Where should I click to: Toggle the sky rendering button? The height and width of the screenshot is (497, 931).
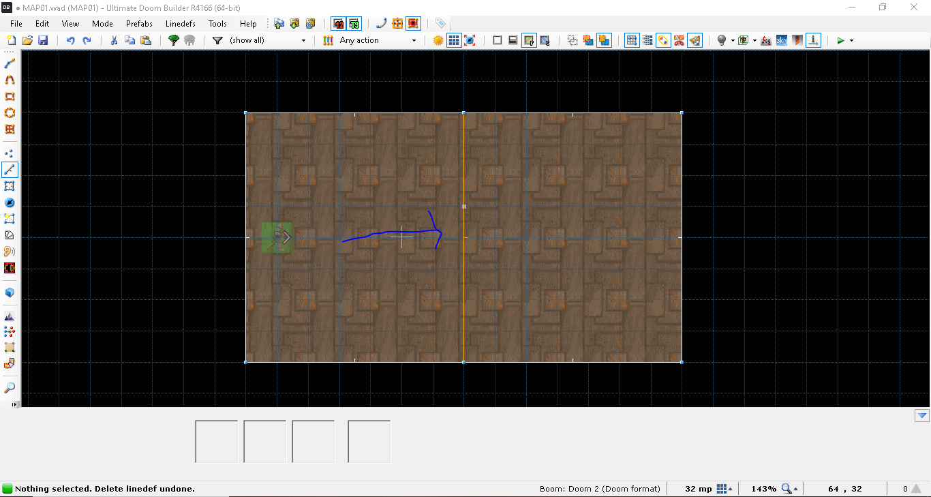click(x=782, y=40)
